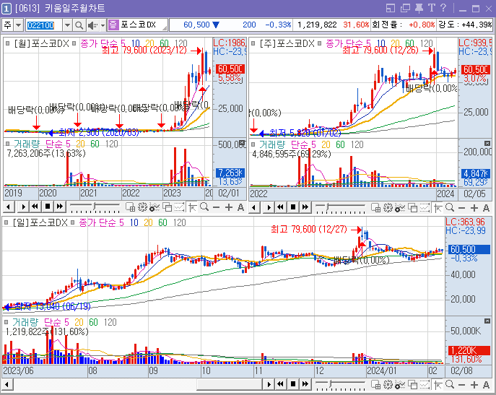496x395 pixels.
Task: Toggle box before 거래량 단순 in weekly volume panel
Action: point(253,144)
